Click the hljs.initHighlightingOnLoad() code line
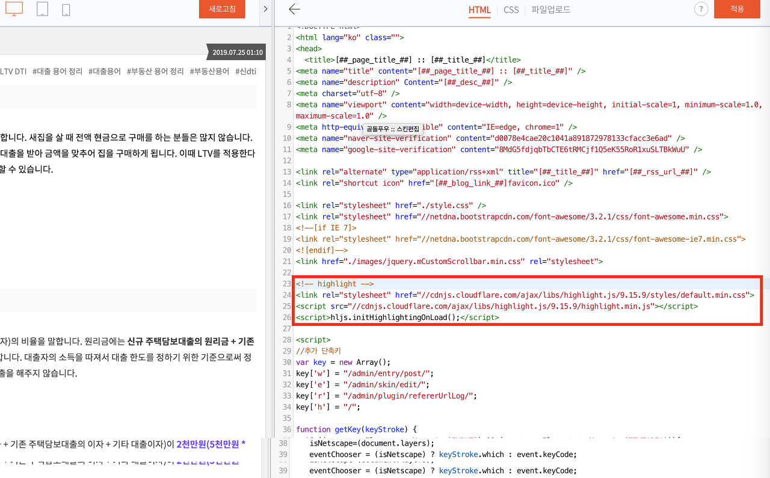Image resolution: width=770 pixels, height=478 pixels. 397,317
